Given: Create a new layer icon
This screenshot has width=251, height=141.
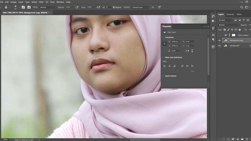Looking at the screenshot, I should click(x=247, y=139).
